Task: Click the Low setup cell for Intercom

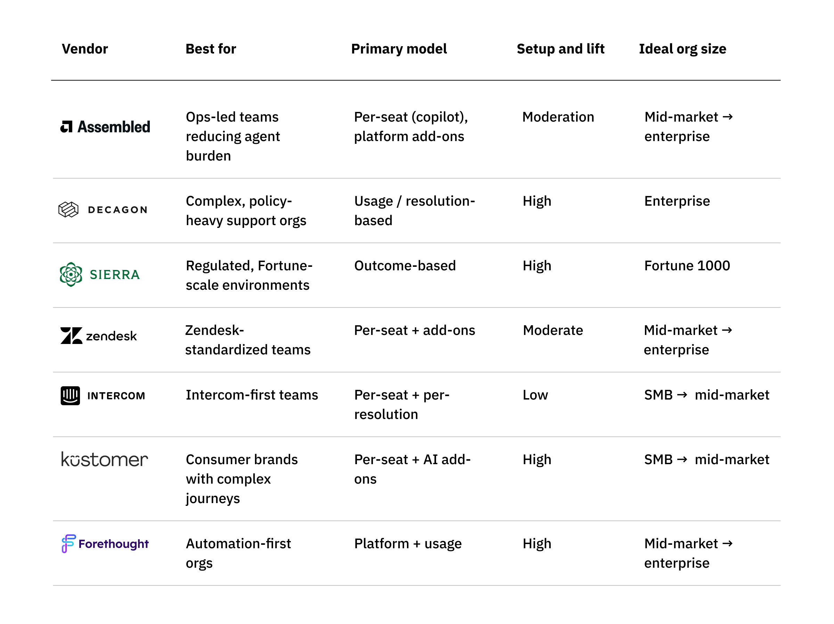Action: pos(535,395)
